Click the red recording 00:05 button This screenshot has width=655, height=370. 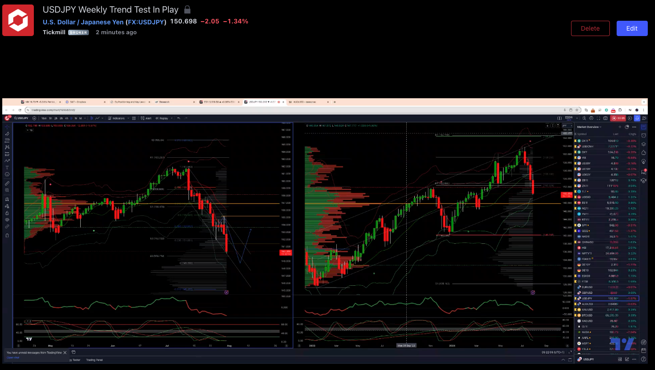click(x=618, y=118)
